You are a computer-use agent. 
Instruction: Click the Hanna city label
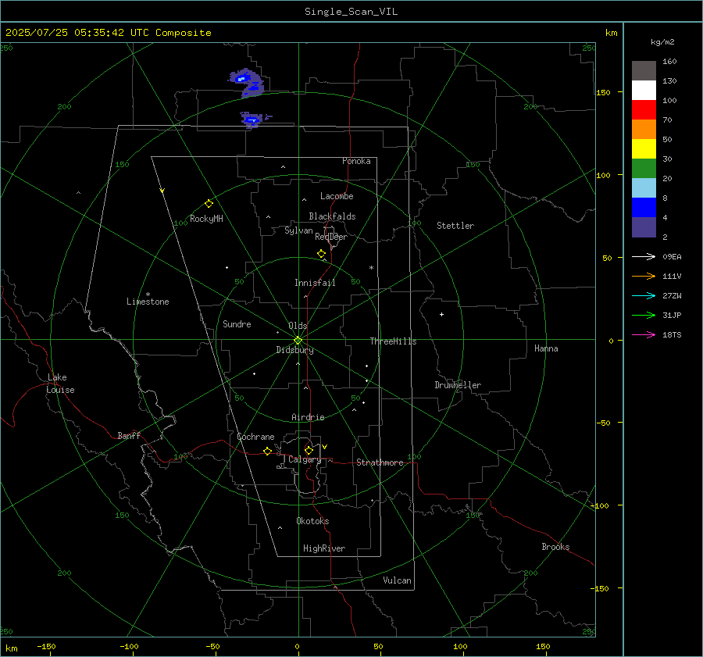(x=546, y=348)
